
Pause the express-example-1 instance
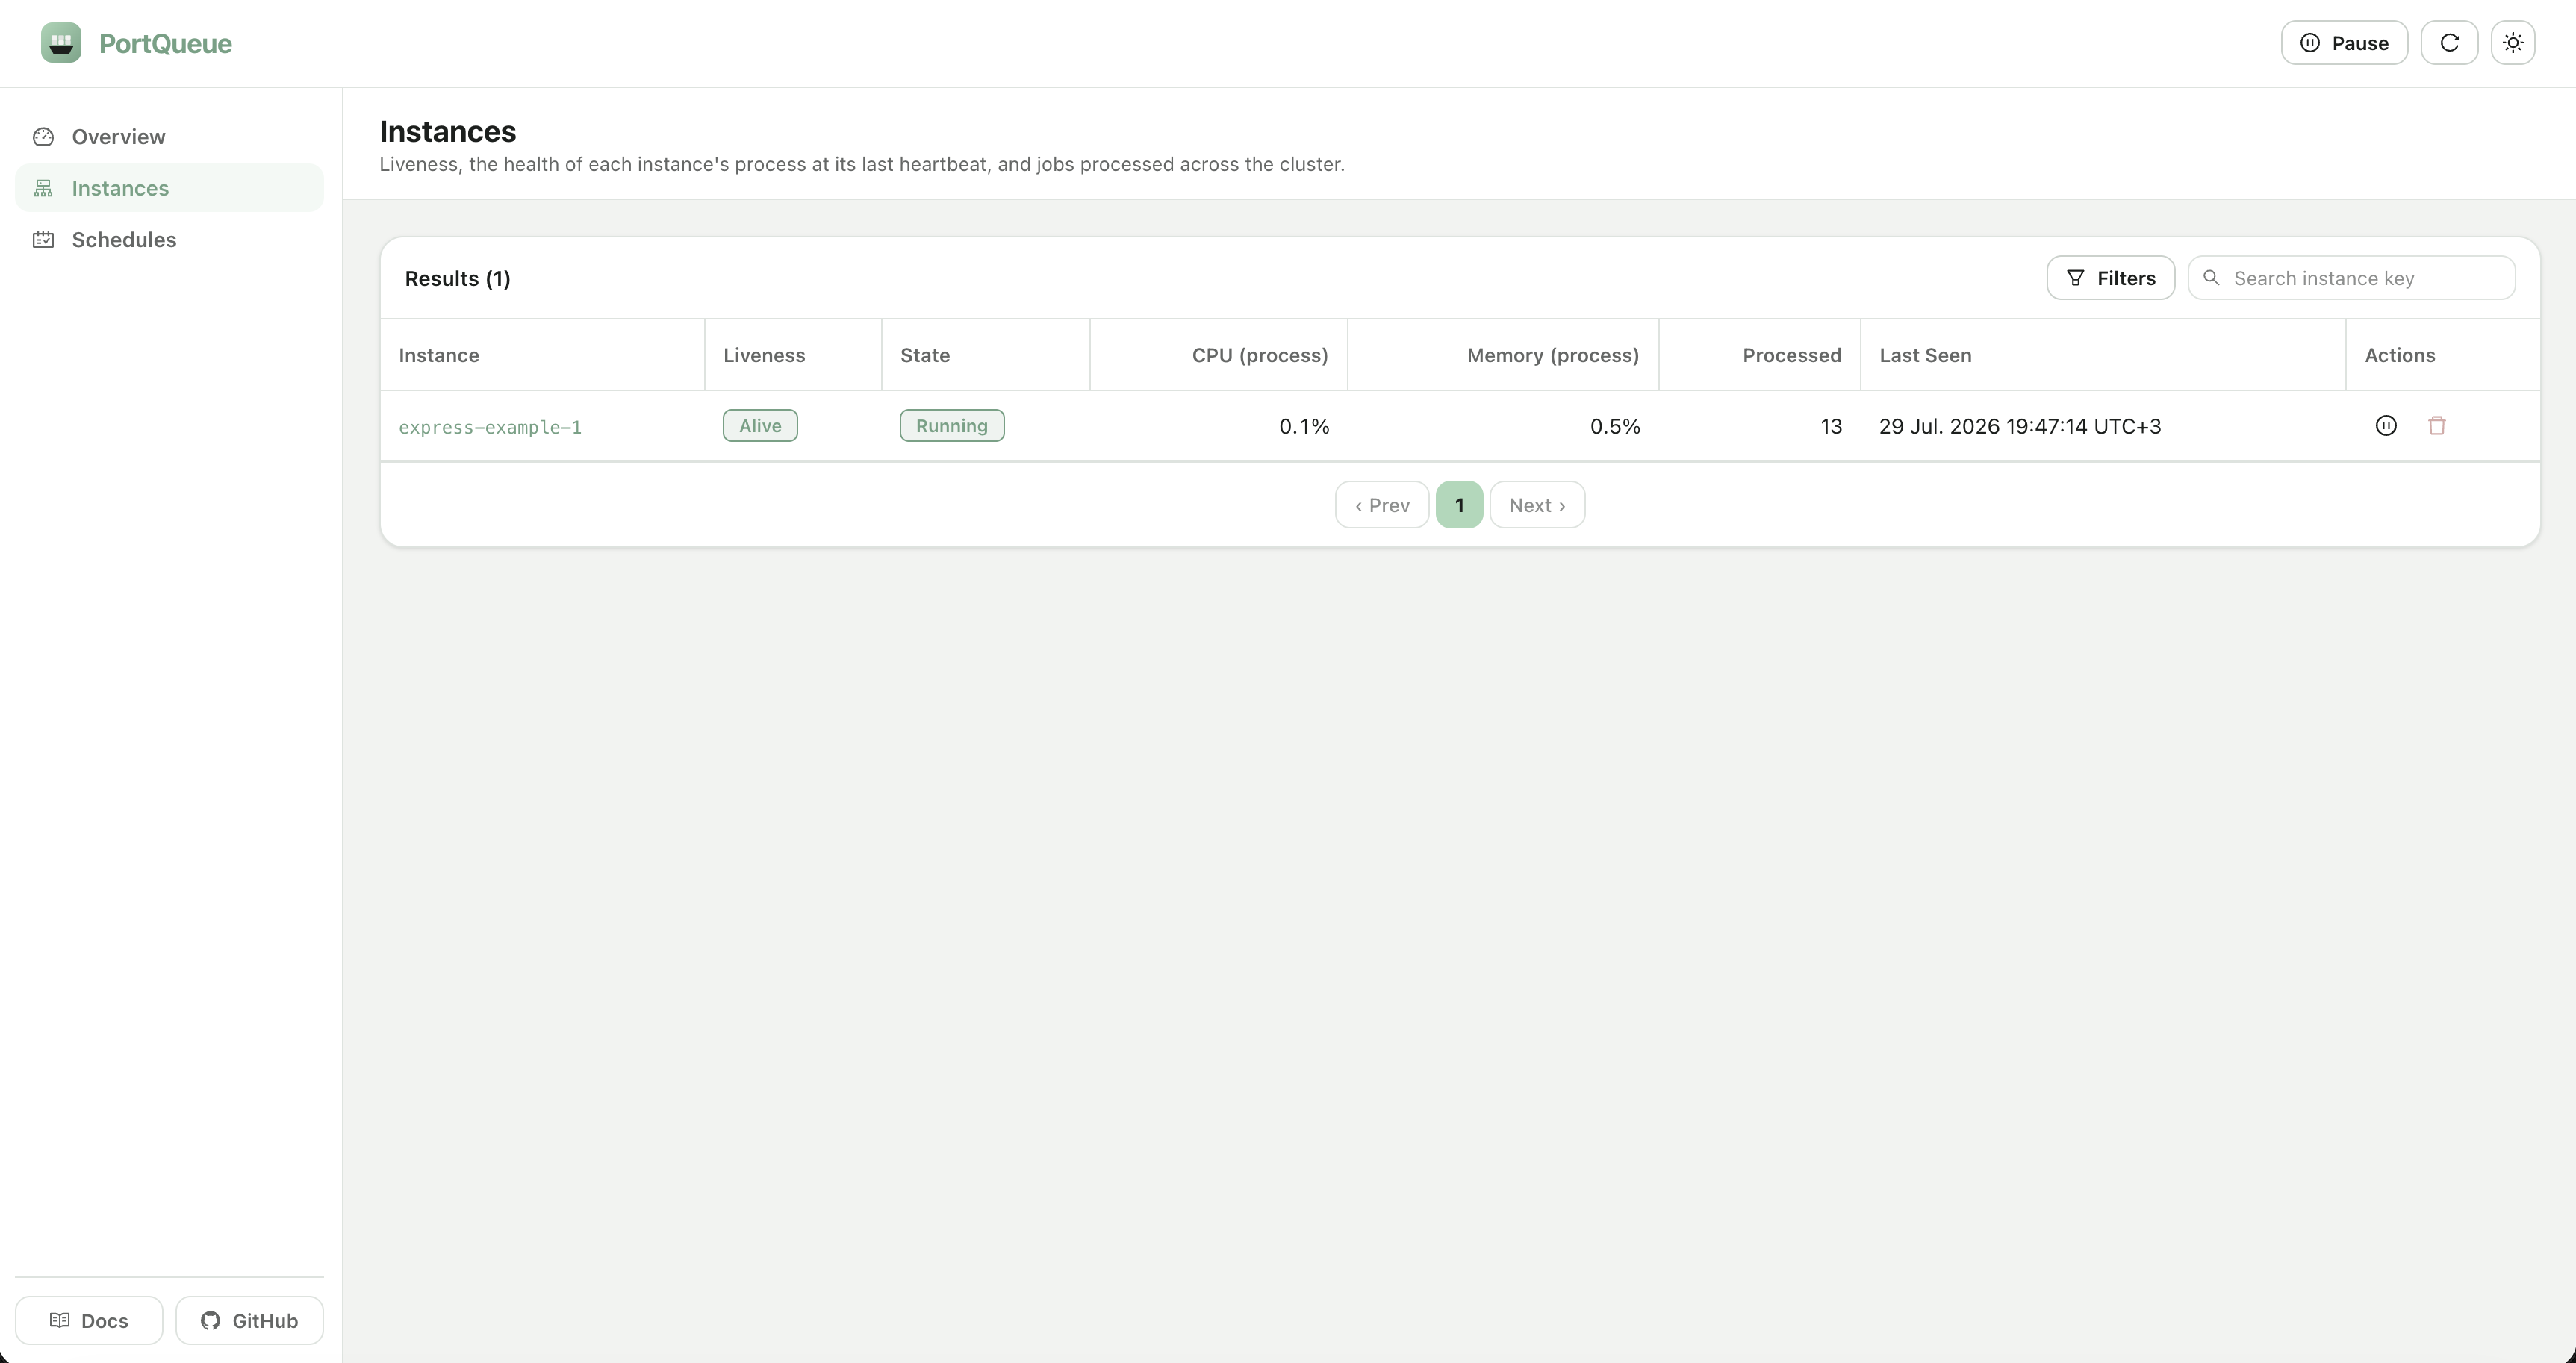tap(2386, 426)
